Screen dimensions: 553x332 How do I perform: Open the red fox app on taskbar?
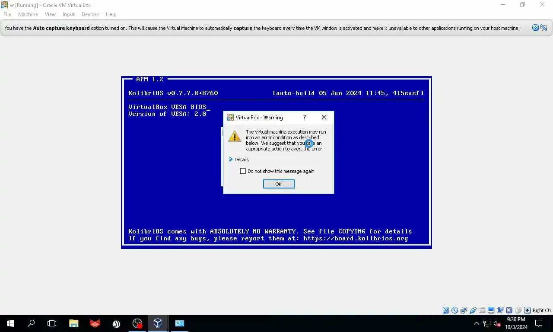(x=95, y=323)
